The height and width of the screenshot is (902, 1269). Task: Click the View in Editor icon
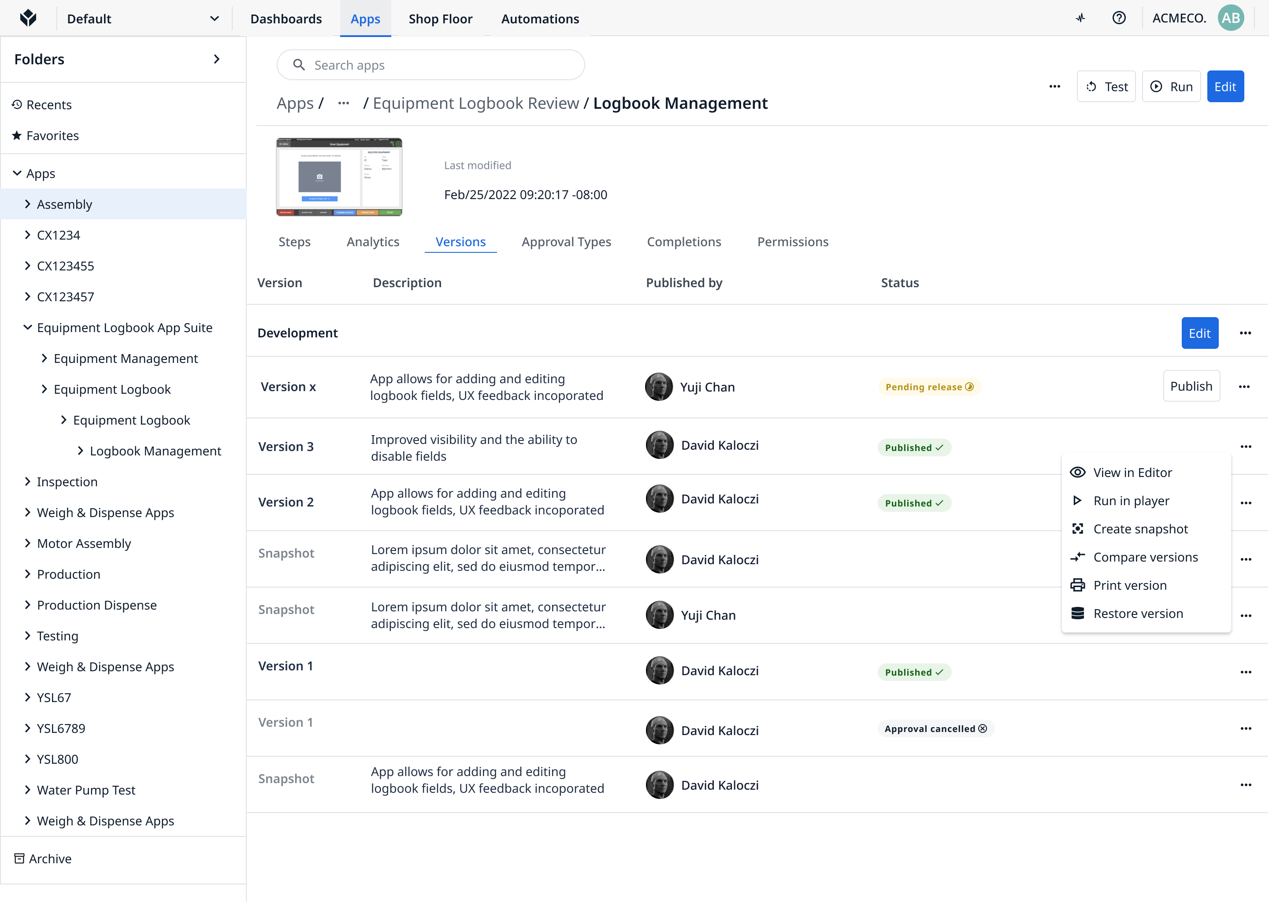(1079, 473)
